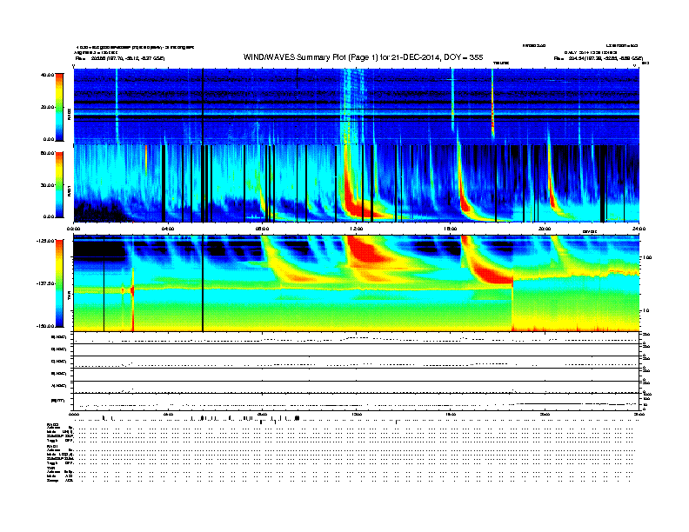
Task: Click the 08:00 label below RAD1 spectrogram
Action: (x=262, y=229)
